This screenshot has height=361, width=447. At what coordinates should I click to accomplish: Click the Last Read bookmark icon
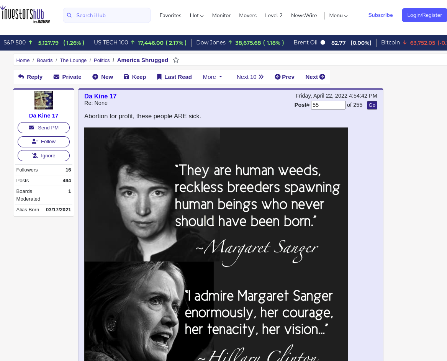(x=159, y=77)
